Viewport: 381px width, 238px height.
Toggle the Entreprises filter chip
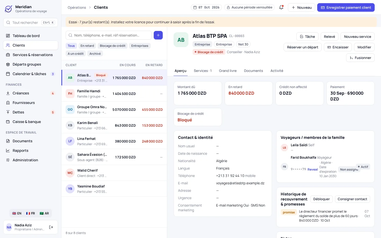tap(140, 46)
